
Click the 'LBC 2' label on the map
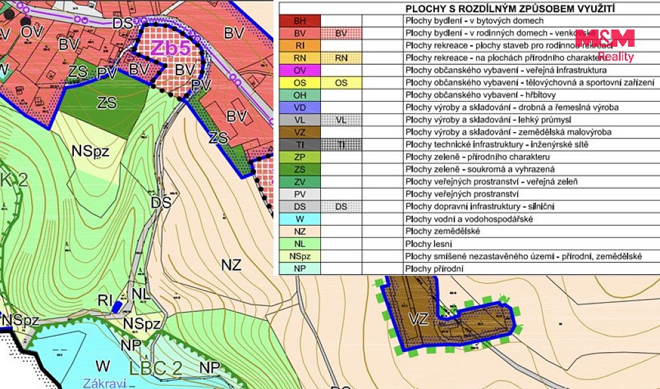156,368
